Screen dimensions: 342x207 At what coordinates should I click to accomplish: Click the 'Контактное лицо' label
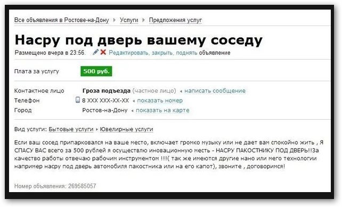pos(39,90)
